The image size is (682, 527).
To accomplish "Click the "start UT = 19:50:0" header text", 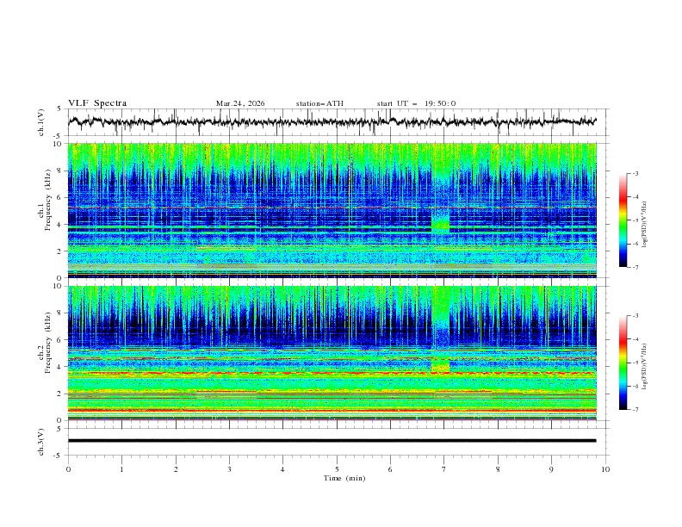I will coord(416,103).
